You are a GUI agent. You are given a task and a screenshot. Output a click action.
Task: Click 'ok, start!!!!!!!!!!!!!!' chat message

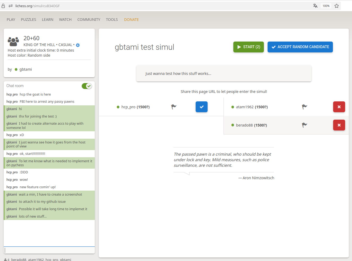(32, 154)
